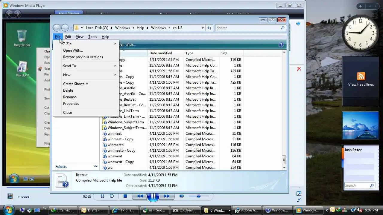383x215 pixels.
Task: Select Delete from the File menu
Action: pyautogui.click(x=68, y=90)
